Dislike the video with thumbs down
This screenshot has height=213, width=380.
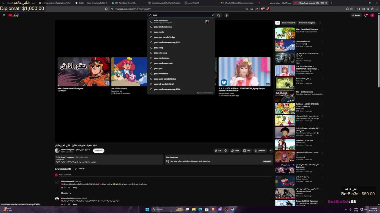pyautogui.click(x=226, y=151)
